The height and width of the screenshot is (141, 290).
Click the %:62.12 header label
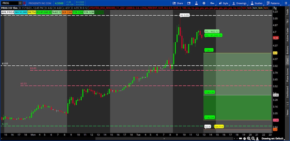coord(57,12)
